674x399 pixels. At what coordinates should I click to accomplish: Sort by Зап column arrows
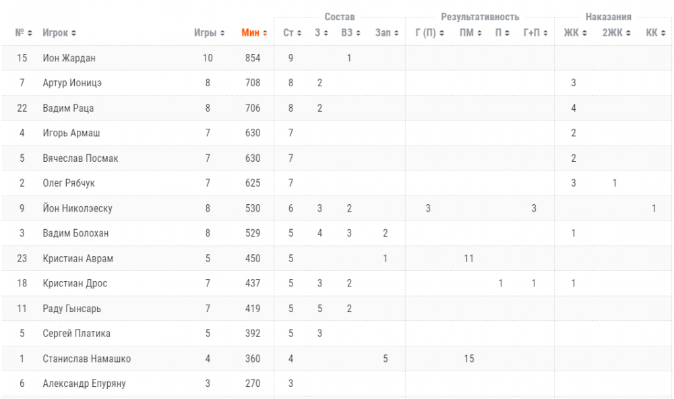(x=396, y=33)
